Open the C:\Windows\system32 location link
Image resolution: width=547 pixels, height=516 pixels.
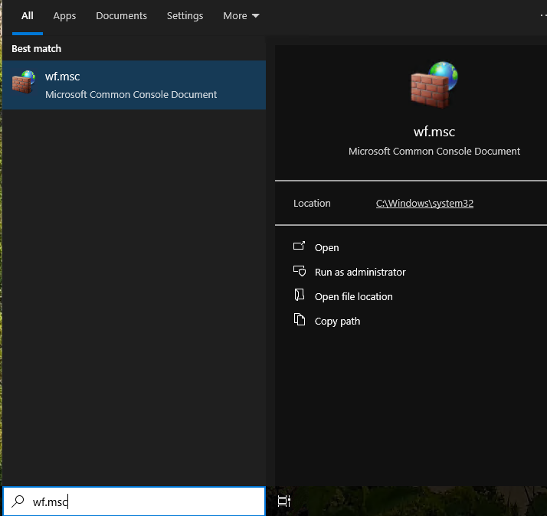[424, 204]
